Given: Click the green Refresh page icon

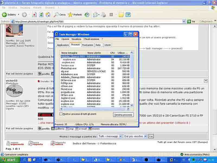Looking at the screenshot, I should (41, 15).
